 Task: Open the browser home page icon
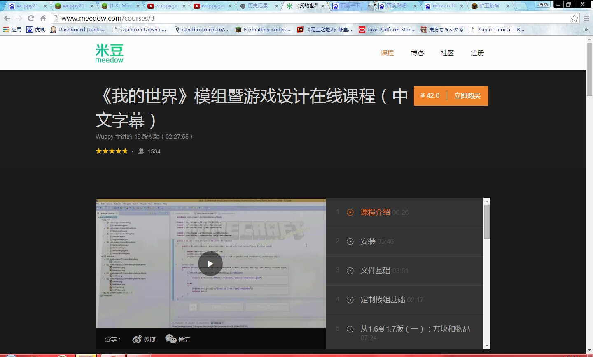(43, 19)
